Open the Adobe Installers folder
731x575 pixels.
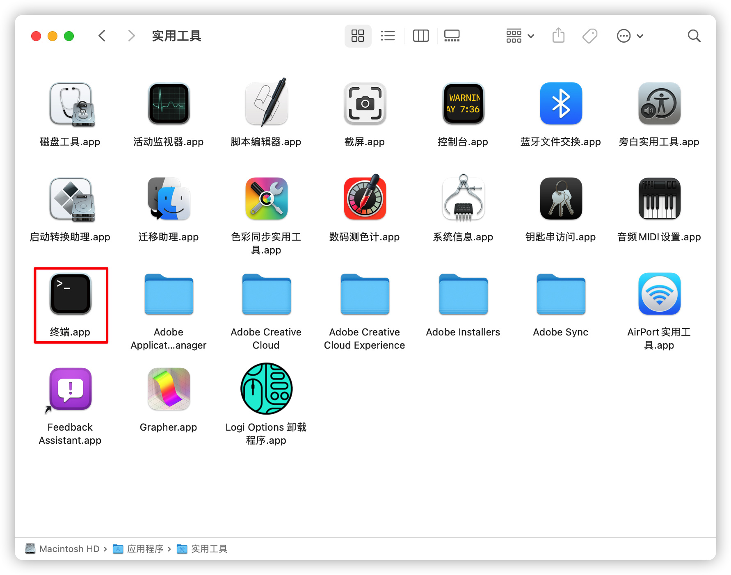pyautogui.click(x=463, y=294)
